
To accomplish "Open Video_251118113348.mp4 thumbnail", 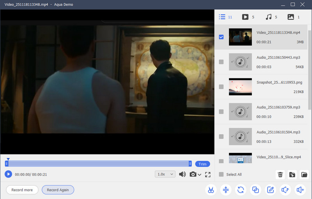I will [240, 37].
